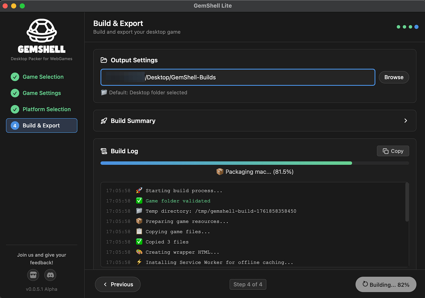Expand the Build Summary chevron
This screenshot has width=425, height=298.
click(x=406, y=121)
